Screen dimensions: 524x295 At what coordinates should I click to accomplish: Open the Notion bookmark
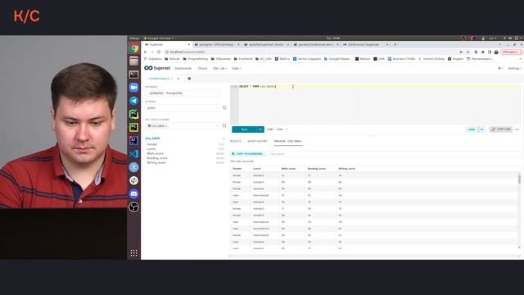click(x=363, y=59)
